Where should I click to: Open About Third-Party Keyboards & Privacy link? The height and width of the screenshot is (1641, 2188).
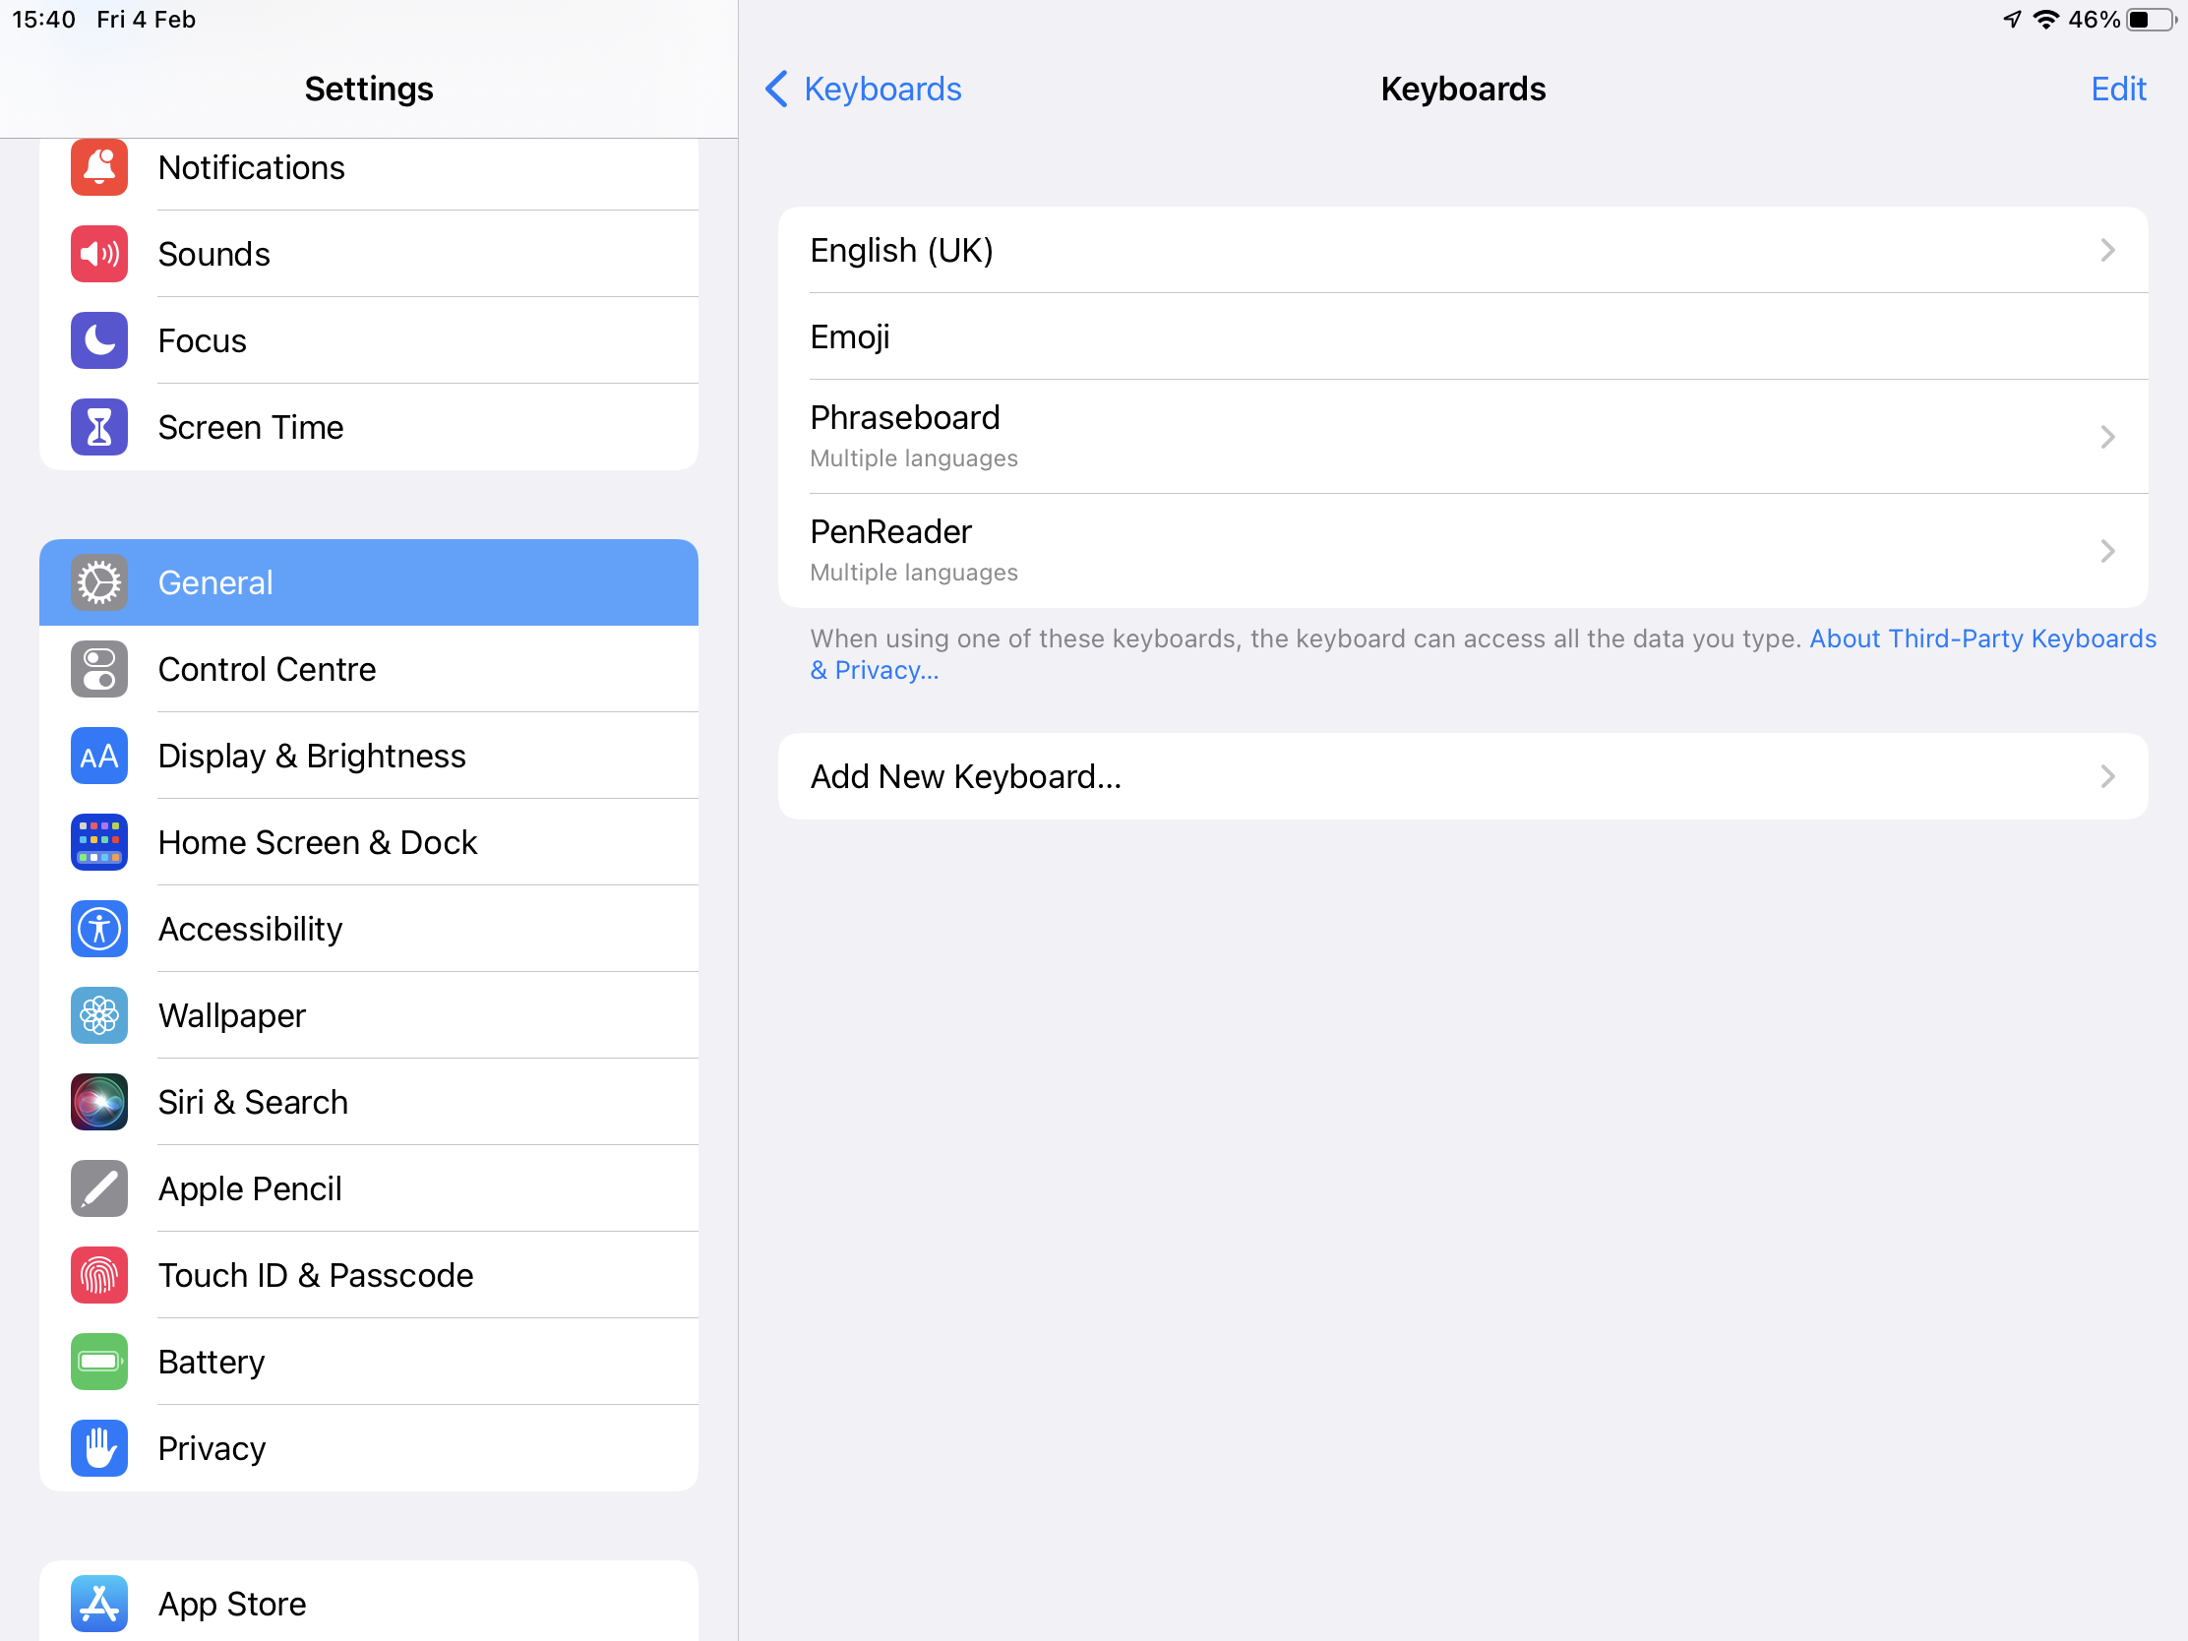click(1483, 654)
